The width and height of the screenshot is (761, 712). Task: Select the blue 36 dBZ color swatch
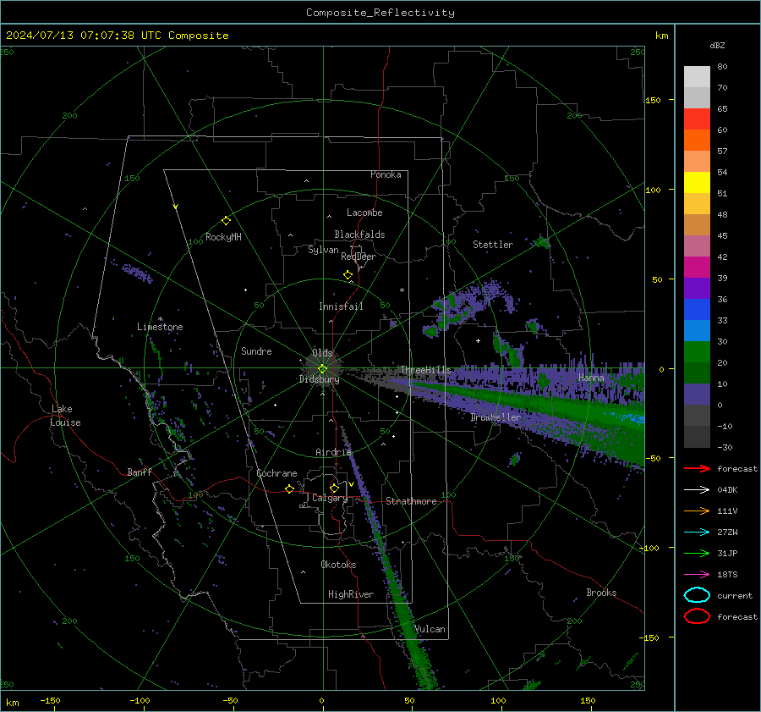697,309
